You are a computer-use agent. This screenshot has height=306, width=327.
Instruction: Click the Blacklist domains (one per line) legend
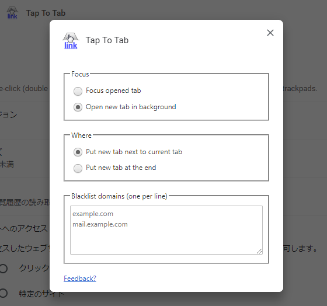pos(119,196)
